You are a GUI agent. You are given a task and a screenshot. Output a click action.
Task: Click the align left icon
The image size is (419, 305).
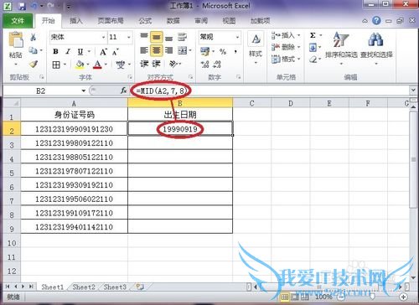pos(144,50)
